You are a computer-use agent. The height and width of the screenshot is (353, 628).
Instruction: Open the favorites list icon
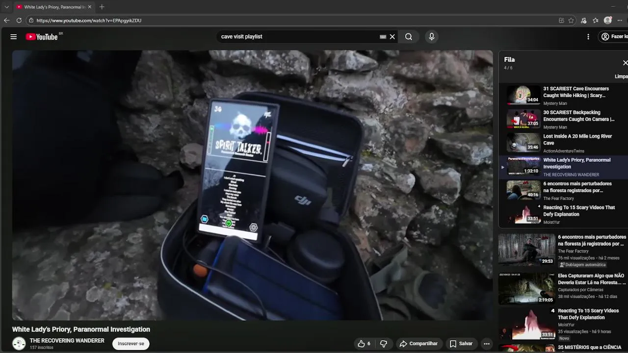pos(596,21)
